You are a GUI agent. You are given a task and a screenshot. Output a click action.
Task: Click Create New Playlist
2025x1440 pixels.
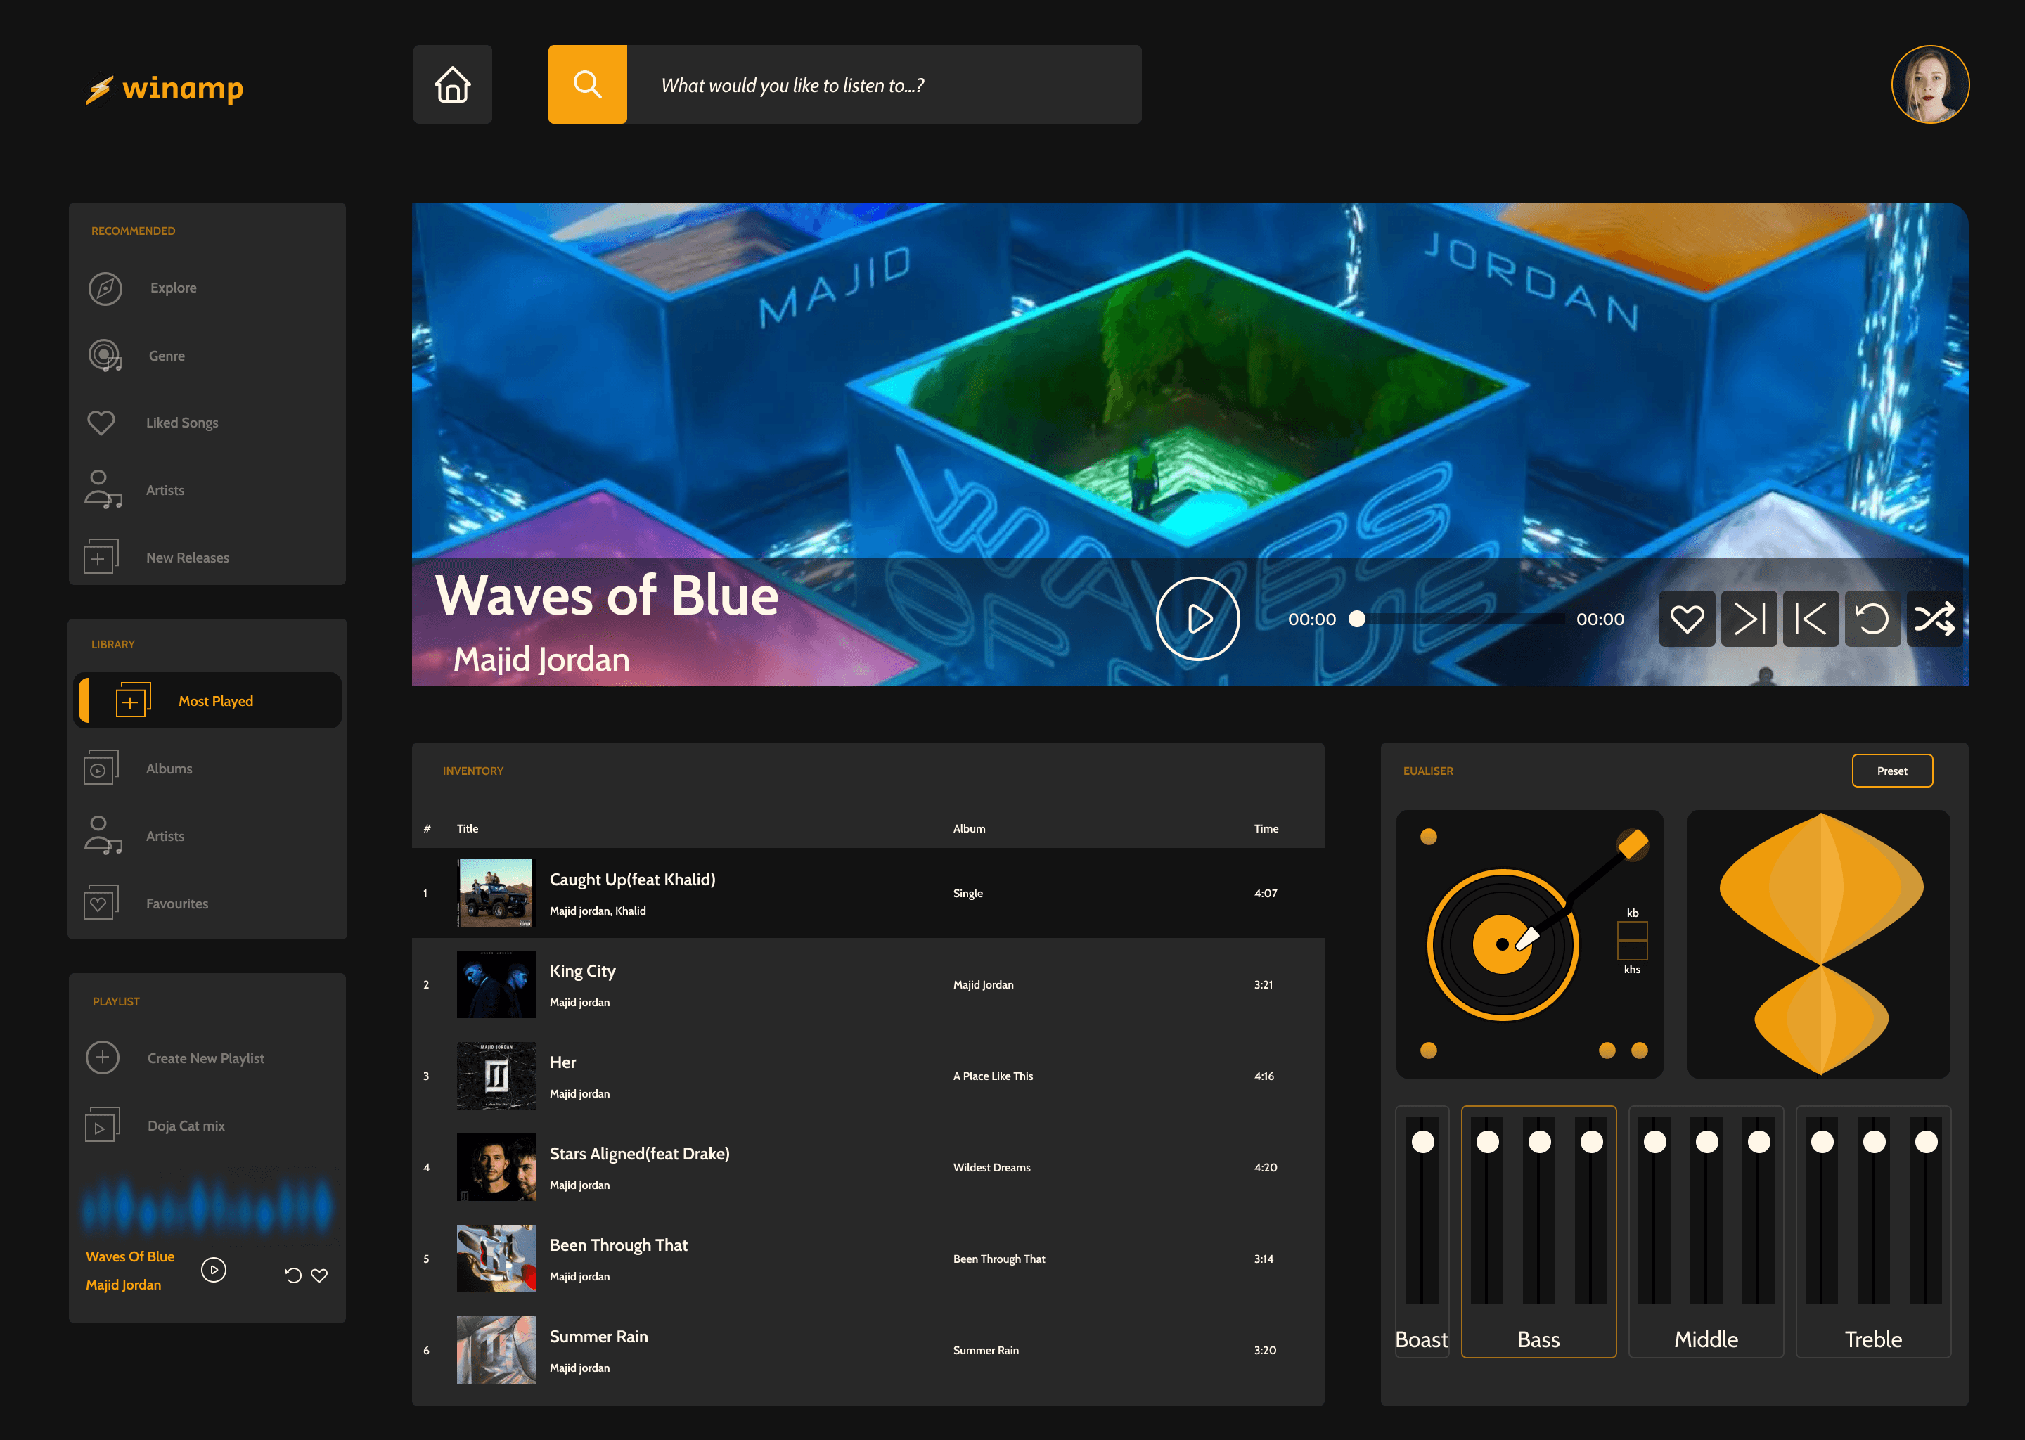coord(206,1057)
